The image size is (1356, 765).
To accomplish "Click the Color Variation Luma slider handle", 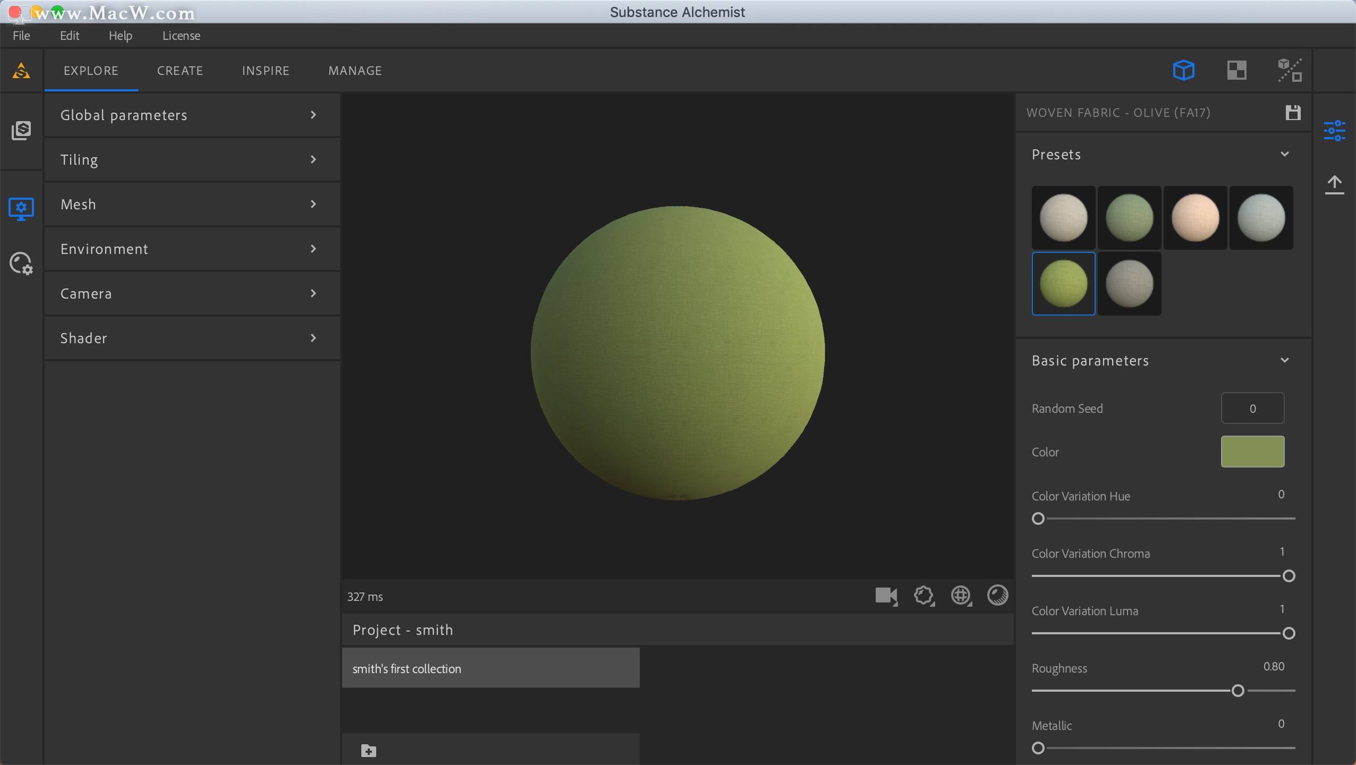I will point(1289,633).
